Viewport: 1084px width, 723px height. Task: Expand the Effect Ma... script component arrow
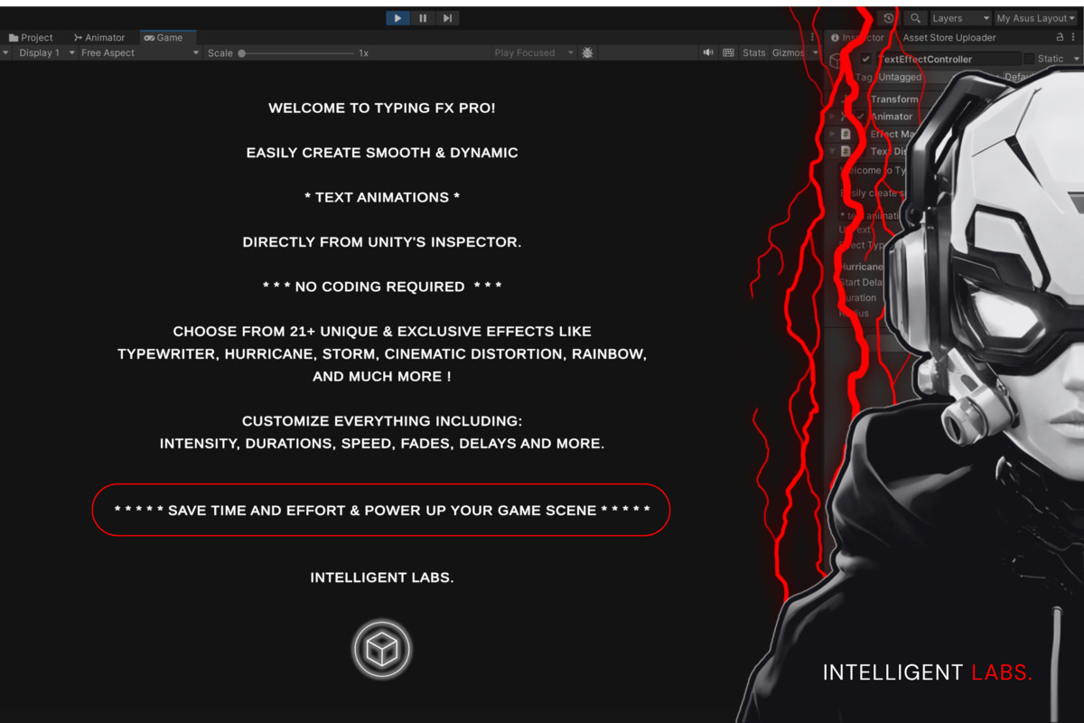point(832,134)
